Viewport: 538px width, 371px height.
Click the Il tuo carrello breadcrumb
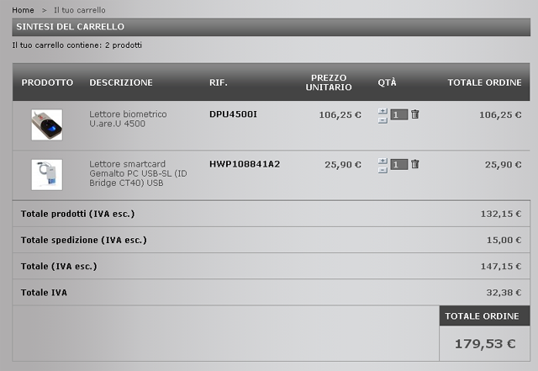tap(80, 10)
